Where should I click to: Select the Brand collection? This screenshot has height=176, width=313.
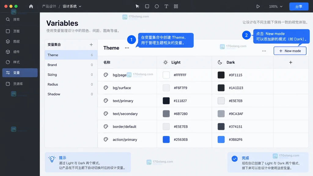(71, 65)
